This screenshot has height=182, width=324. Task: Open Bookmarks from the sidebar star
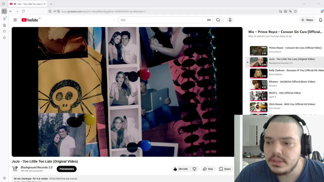pos(4,37)
